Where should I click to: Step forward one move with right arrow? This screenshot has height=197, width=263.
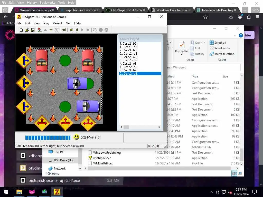pyautogui.click(x=82, y=30)
